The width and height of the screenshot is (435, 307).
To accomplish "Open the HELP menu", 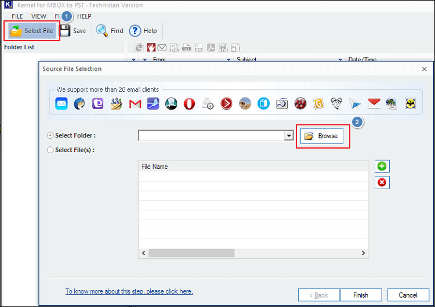I will tap(84, 16).
